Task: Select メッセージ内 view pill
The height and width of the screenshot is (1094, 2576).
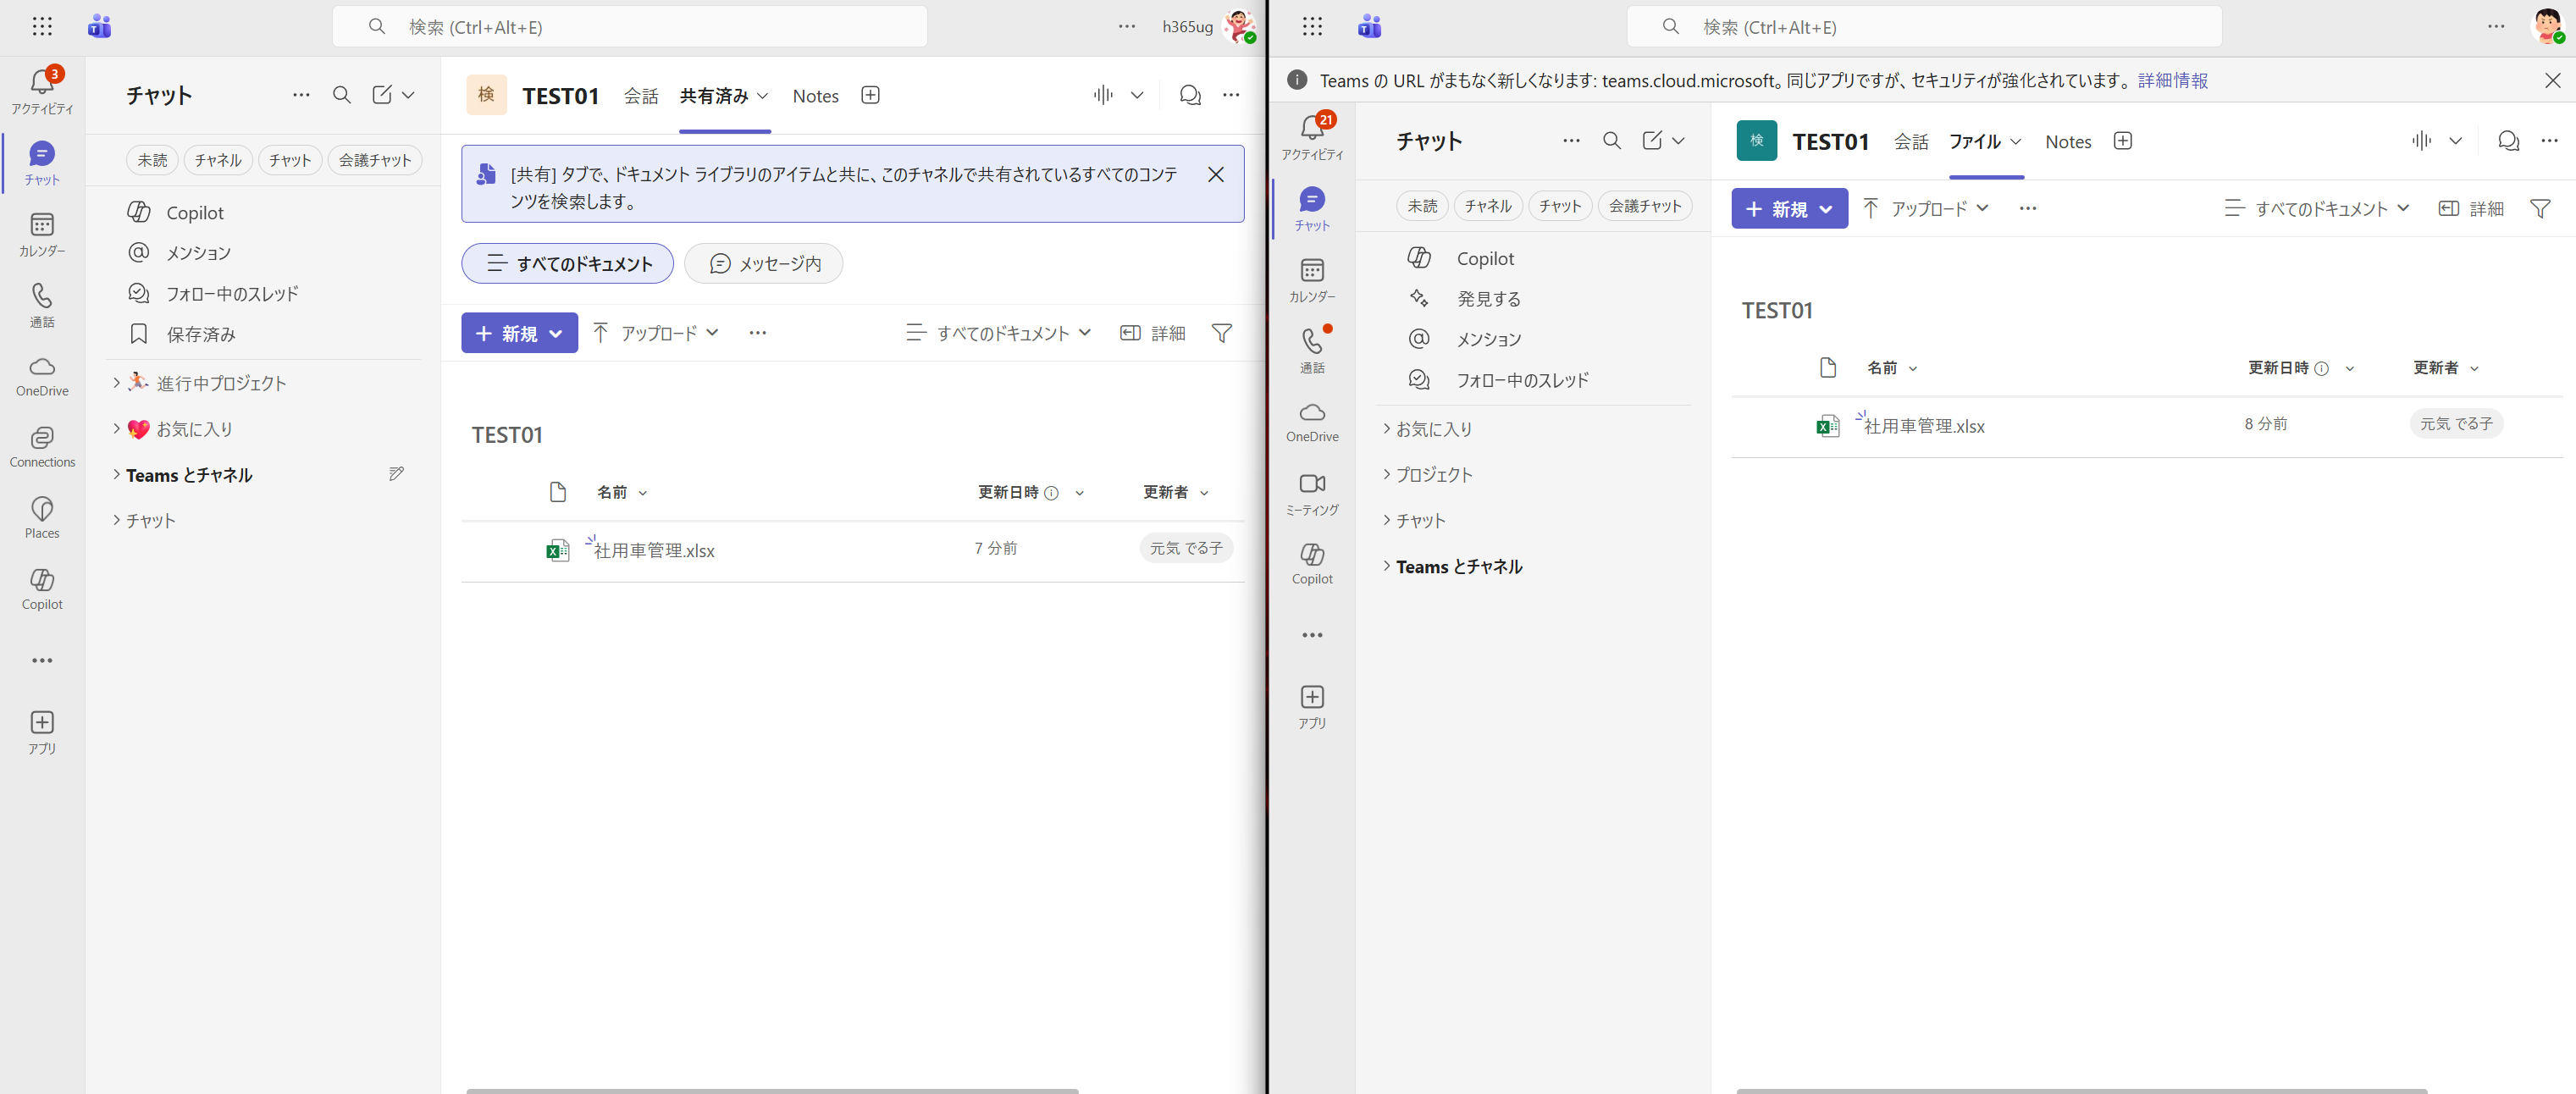Action: pos(763,264)
